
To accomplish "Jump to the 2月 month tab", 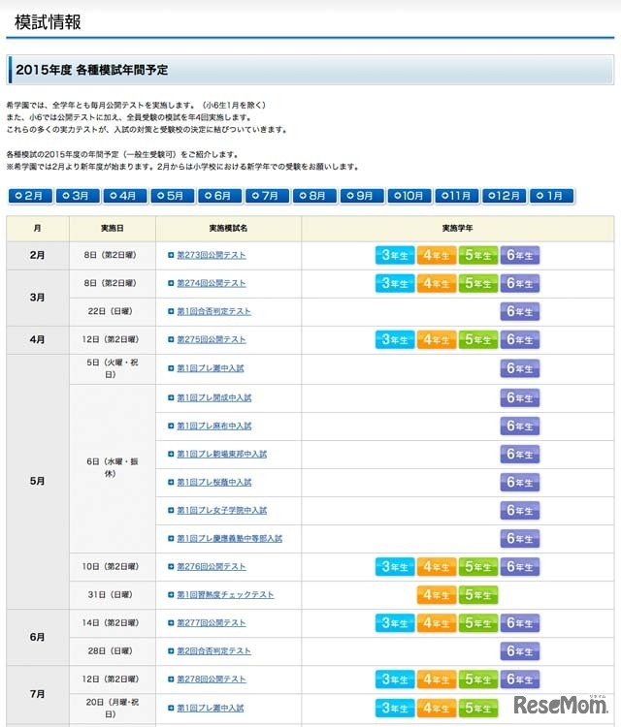I will (x=30, y=196).
